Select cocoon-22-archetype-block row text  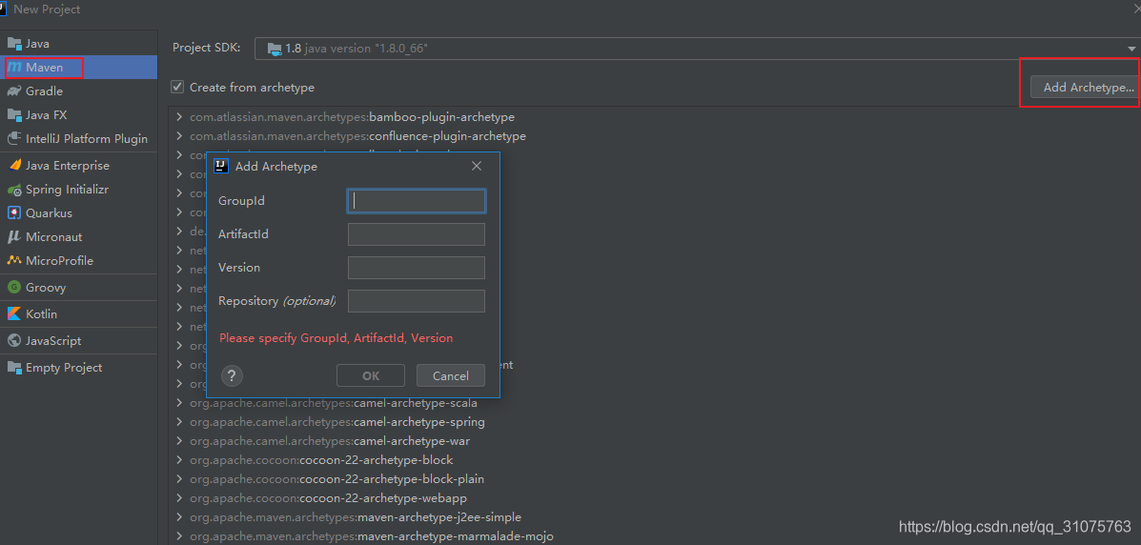(321, 460)
